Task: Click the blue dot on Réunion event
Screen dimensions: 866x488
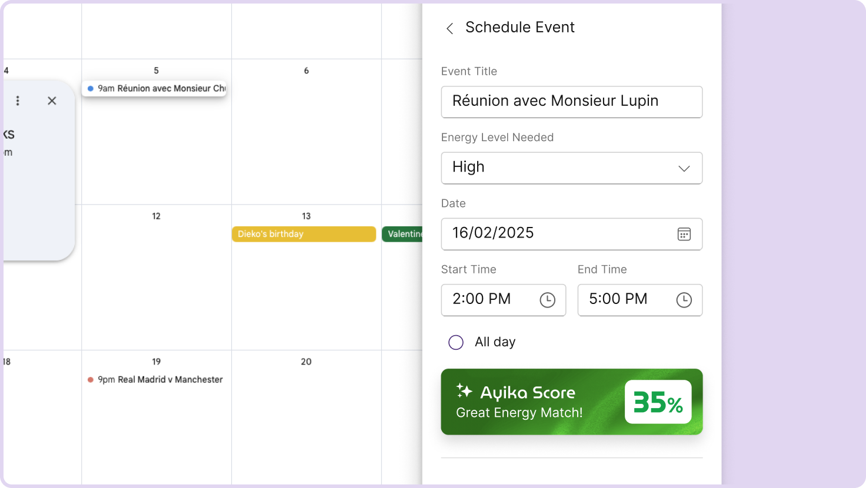Action: point(91,89)
